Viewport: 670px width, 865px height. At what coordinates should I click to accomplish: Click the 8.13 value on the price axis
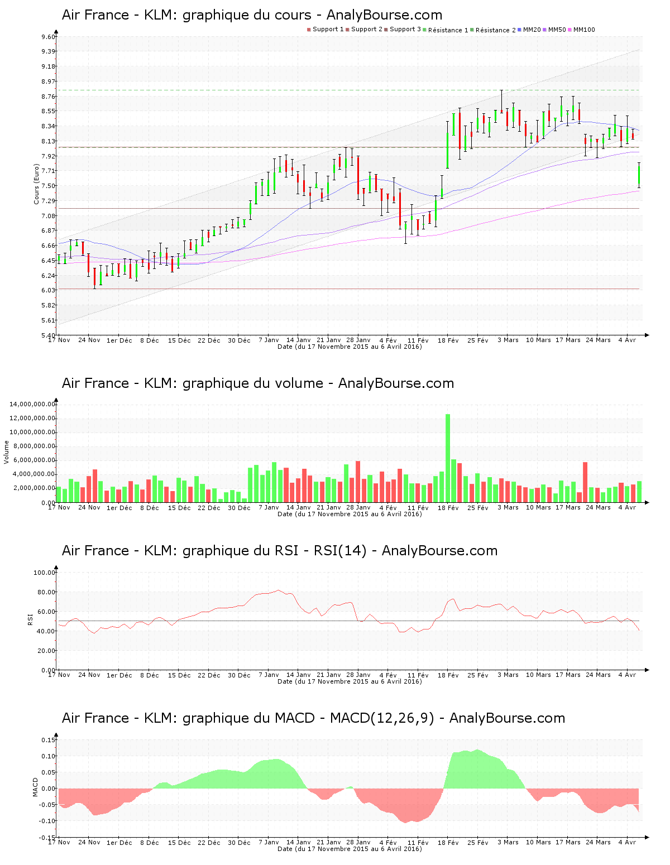(x=49, y=141)
